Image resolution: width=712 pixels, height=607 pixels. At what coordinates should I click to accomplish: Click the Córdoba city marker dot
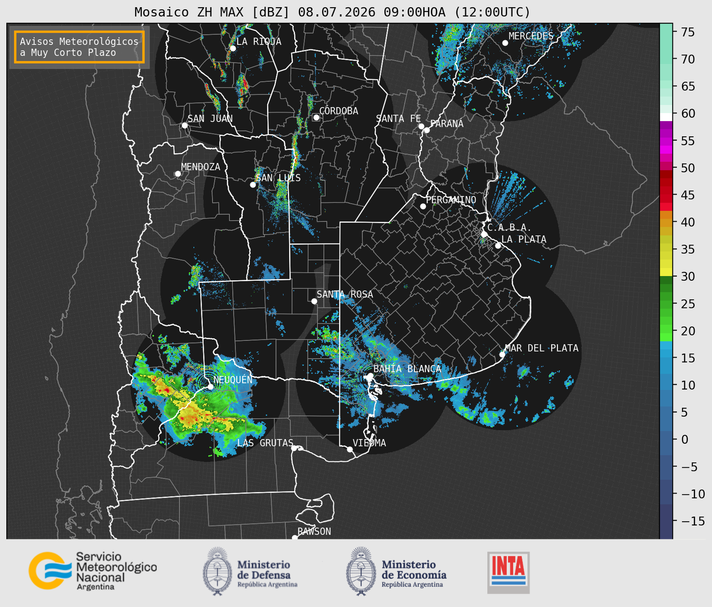pos(316,117)
